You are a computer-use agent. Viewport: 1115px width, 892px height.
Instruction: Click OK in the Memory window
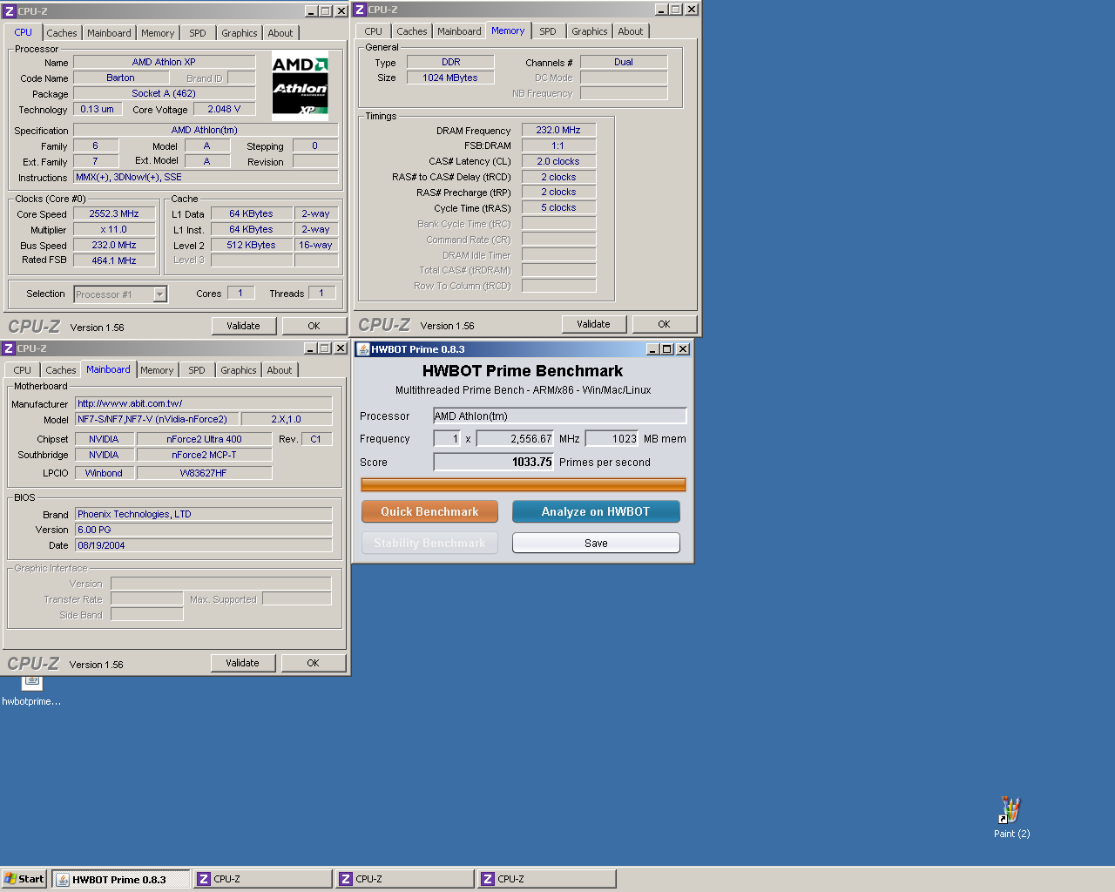(x=664, y=324)
